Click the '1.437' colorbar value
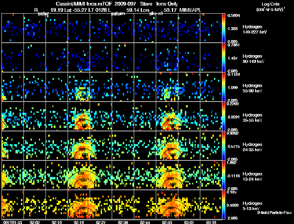The height and width of the screenshot is (224, 294). point(233,58)
